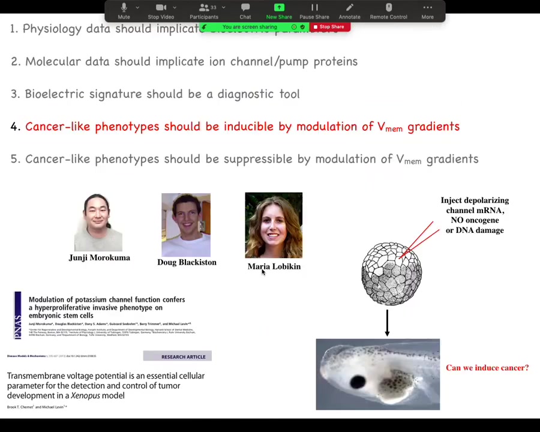Image resolution: width=540 pixels, height=432 pixels.
Task: Mute the microphone in Zoom toolbar
Action: (124, 11)
